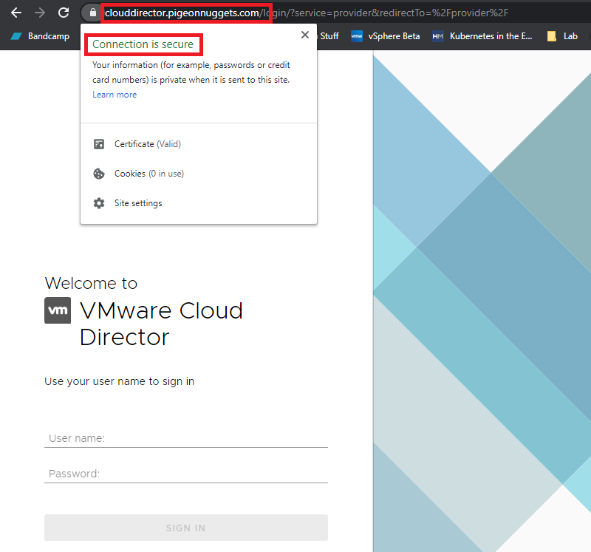Reload the current page
Viewport: 591px width, 552px height.
pos(63,13)
